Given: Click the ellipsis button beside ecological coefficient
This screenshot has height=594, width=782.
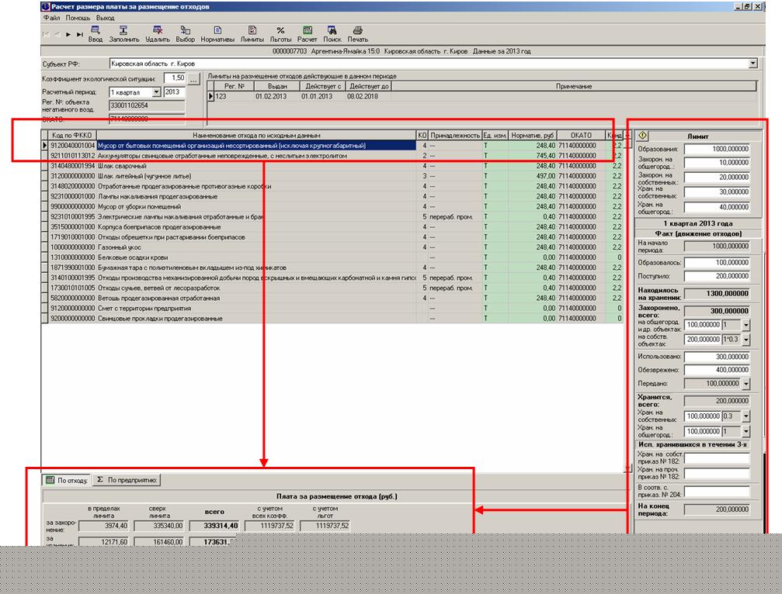Looking at the screenshot, I should (194, 79).
